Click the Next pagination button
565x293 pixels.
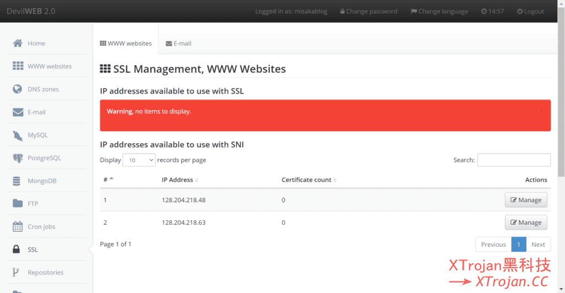coord(538,245)
